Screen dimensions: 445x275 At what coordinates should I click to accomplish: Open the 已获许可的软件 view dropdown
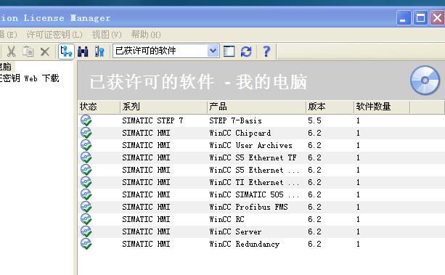(x=213, y=51)
